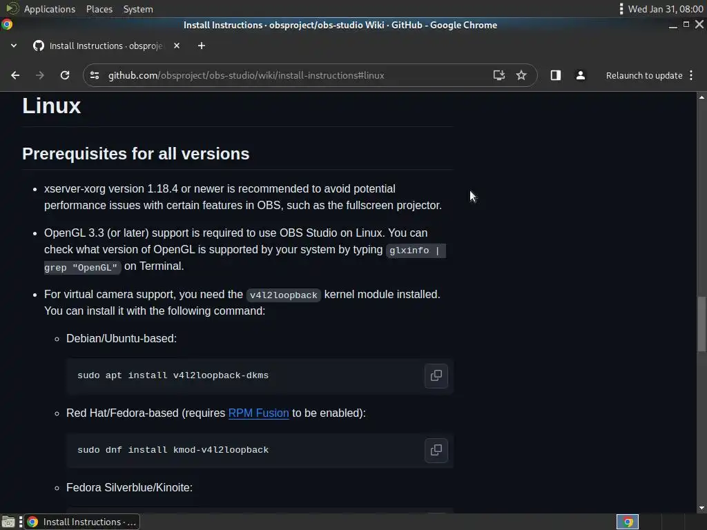Screen dimensions: 707x530
Task: Click the Install Instructions taskbar window button
Action: 81,522
